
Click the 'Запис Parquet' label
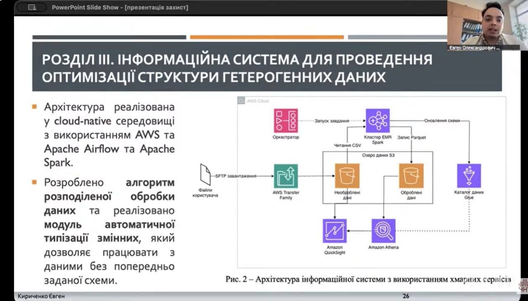412,137
